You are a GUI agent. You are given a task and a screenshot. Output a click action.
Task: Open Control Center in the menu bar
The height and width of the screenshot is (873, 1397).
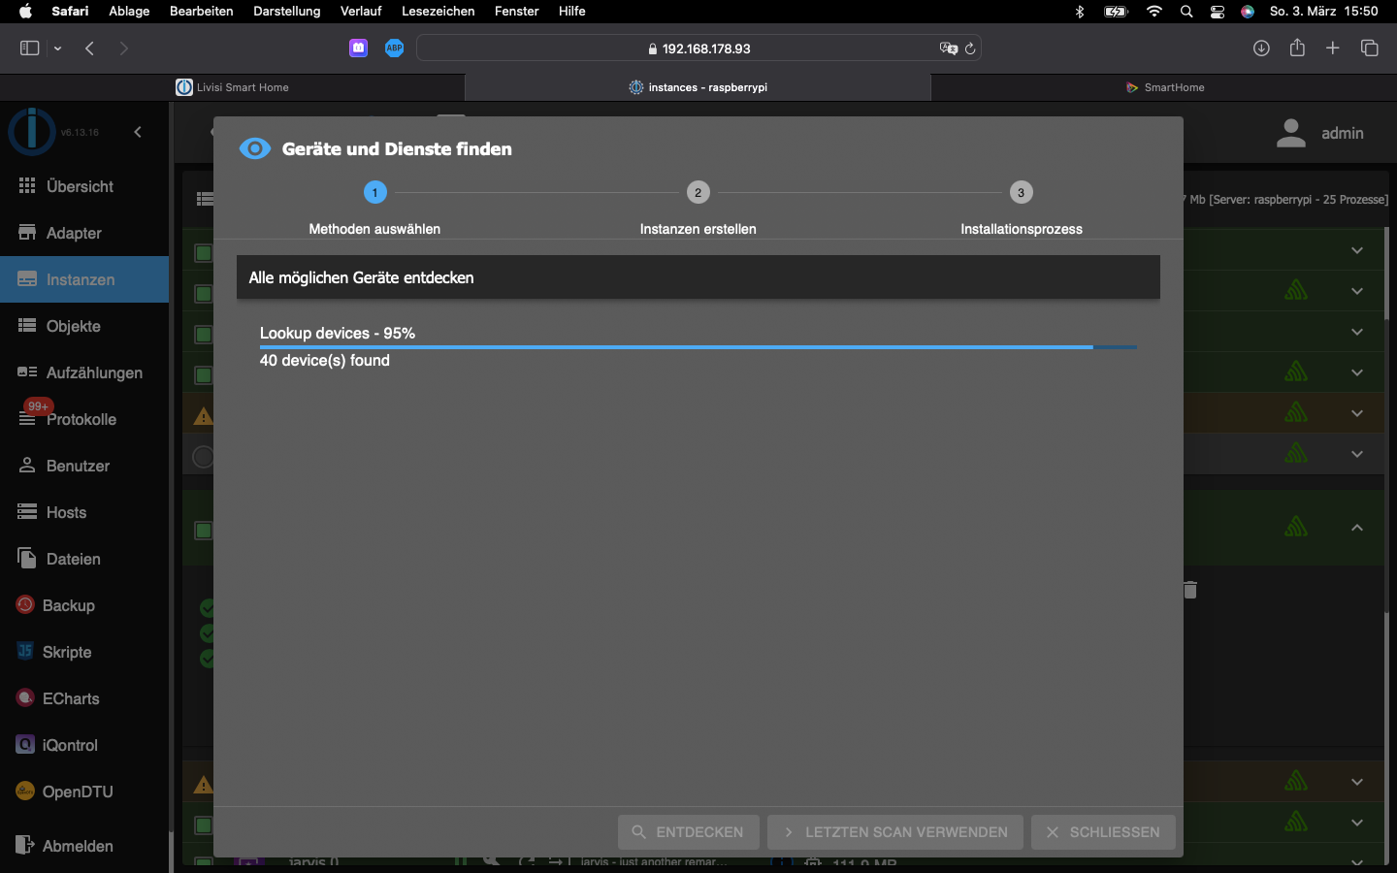pyautogui.click(x=1218, y=12)
